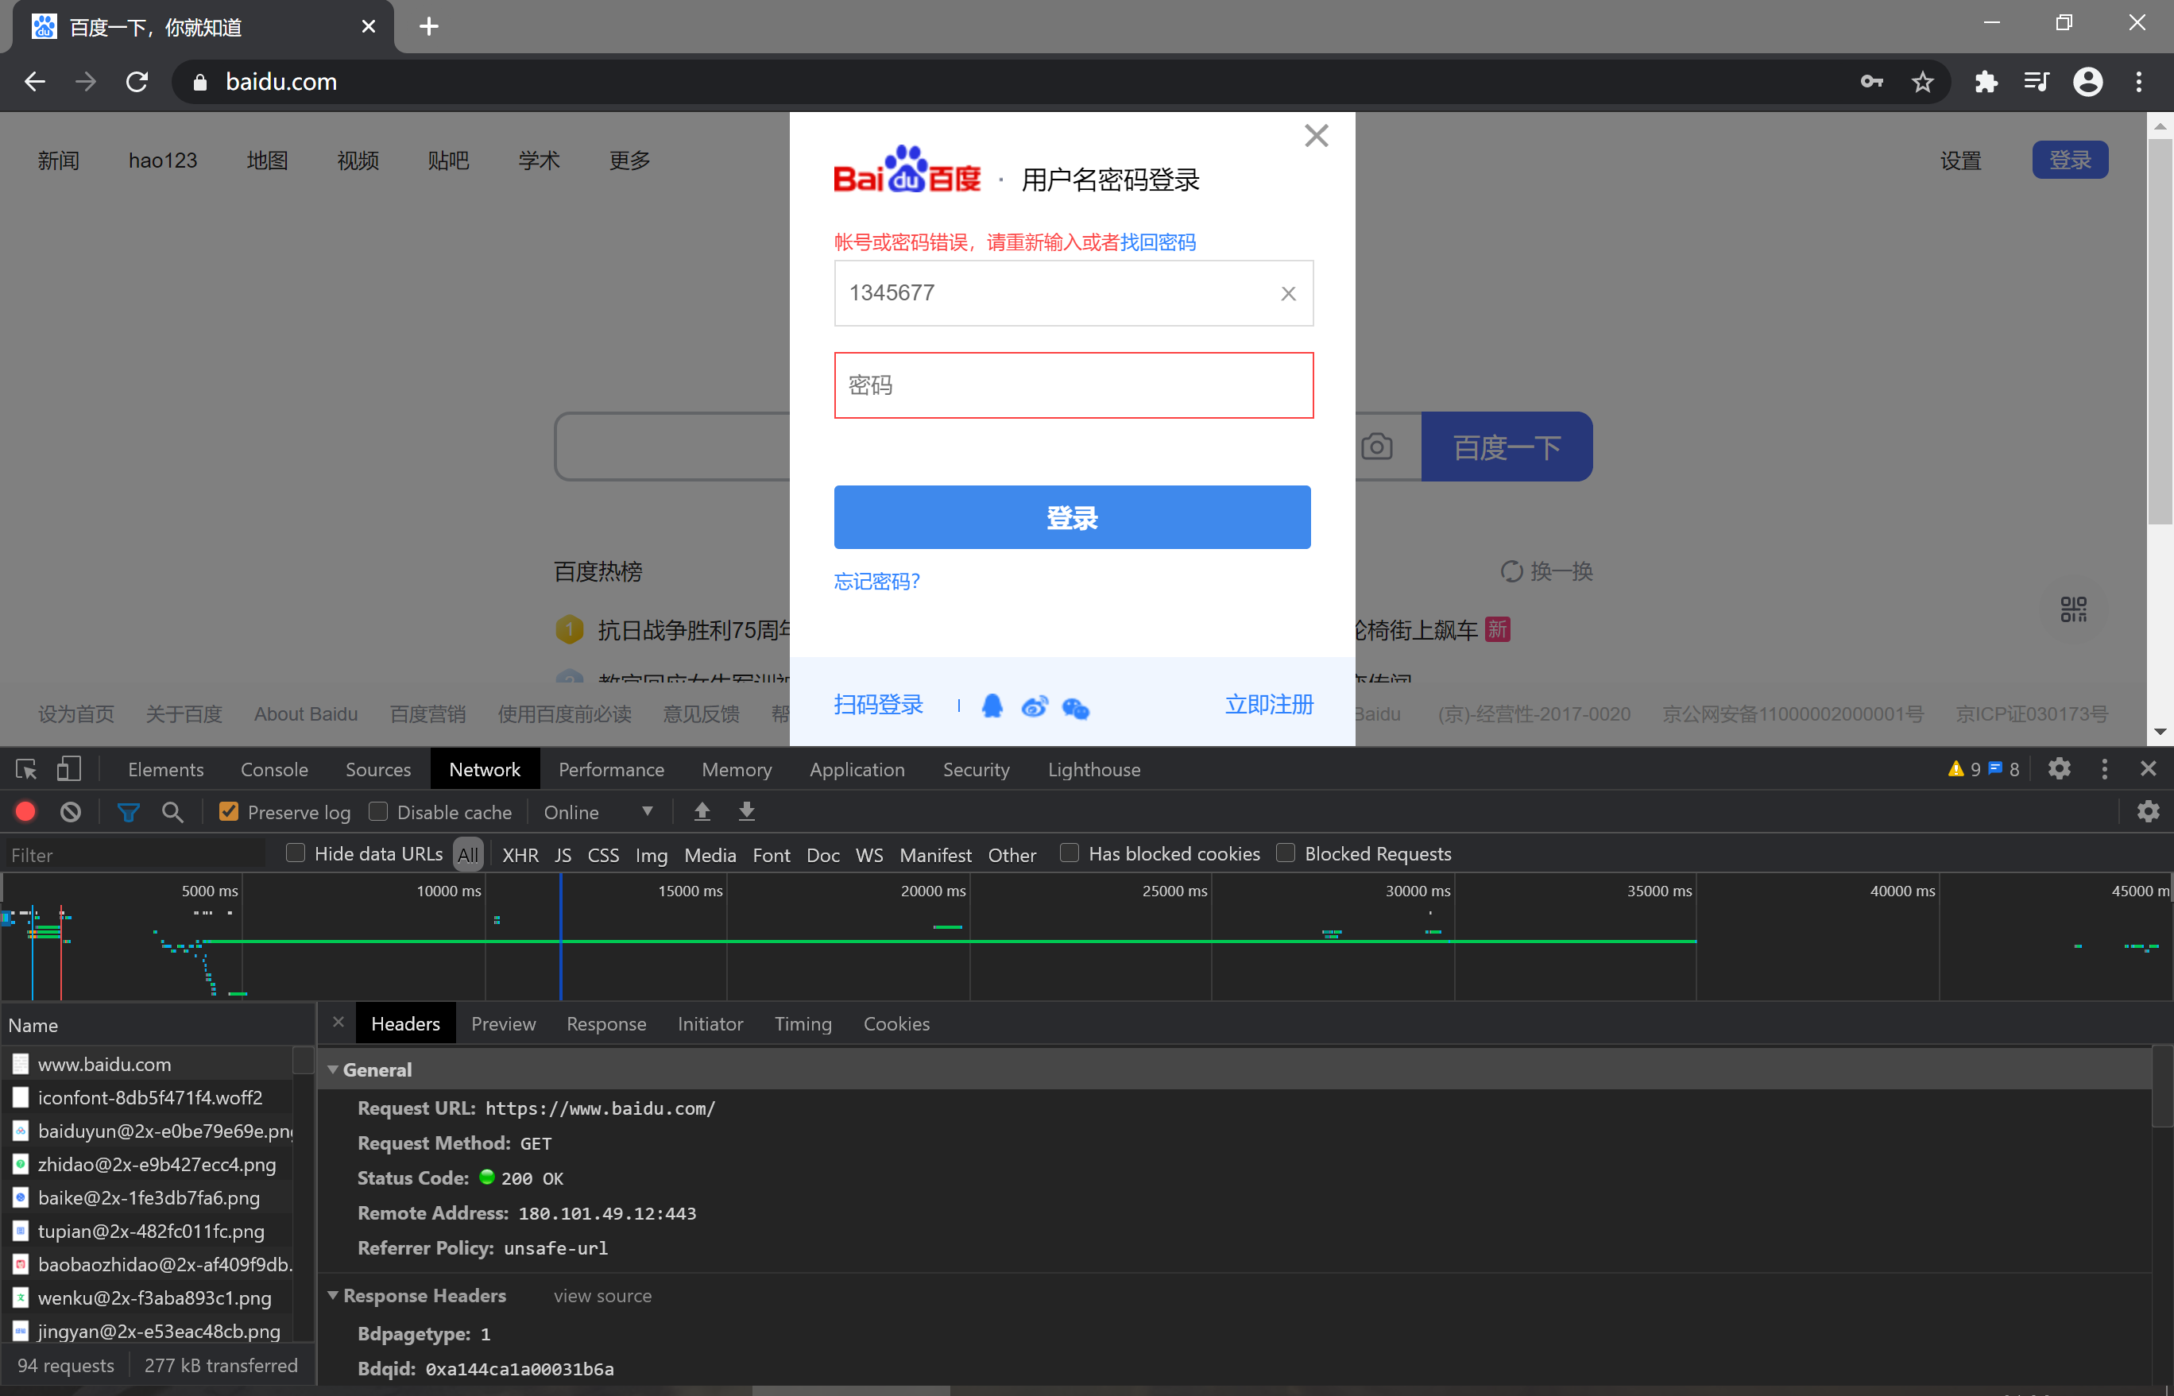Switch to the Console panel
Screen dimensions: 2174x1396
tap(274, 770)
